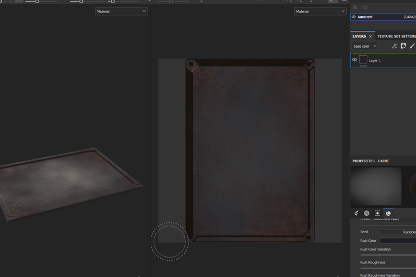
Task: Open the Stencil properties tab icon
Action: 377,213
